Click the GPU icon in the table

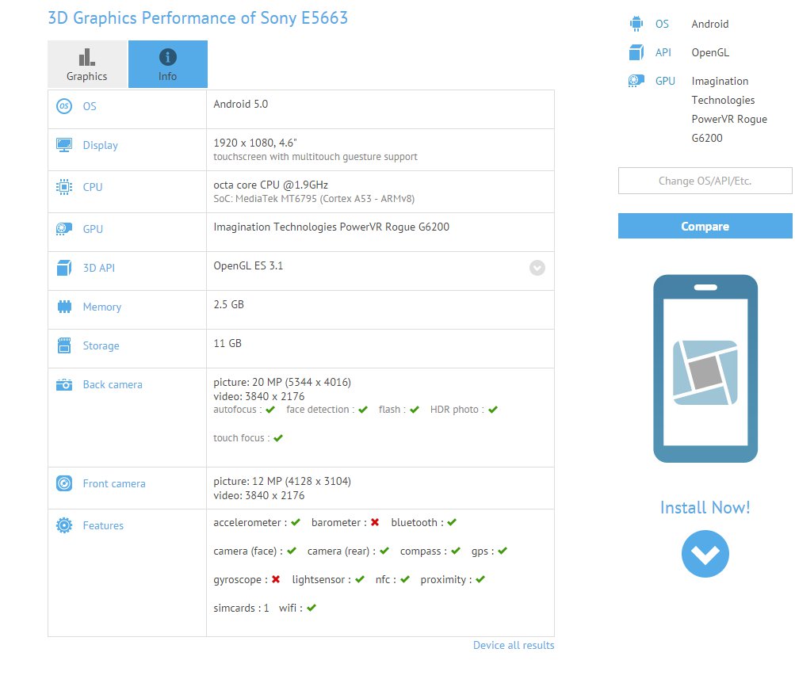[64, 229]
